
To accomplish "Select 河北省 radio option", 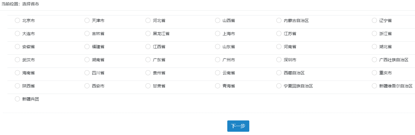I will (x=148, y=21).
